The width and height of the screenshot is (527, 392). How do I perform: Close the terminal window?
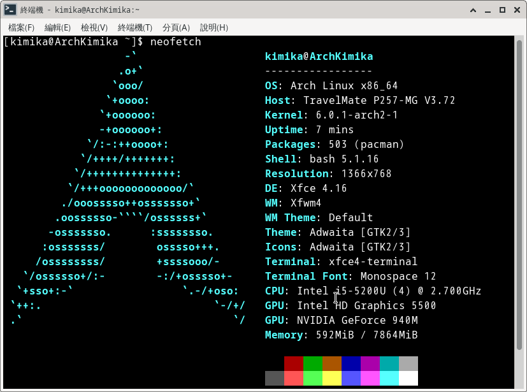click(517, 10)
